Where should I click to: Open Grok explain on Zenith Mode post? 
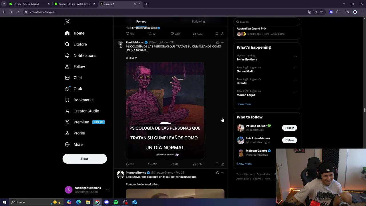click(218, 42)
